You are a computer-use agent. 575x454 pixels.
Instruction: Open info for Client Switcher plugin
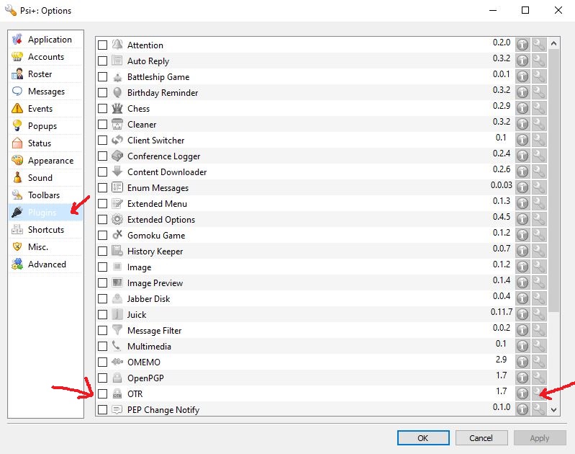[x=522, y=140]
